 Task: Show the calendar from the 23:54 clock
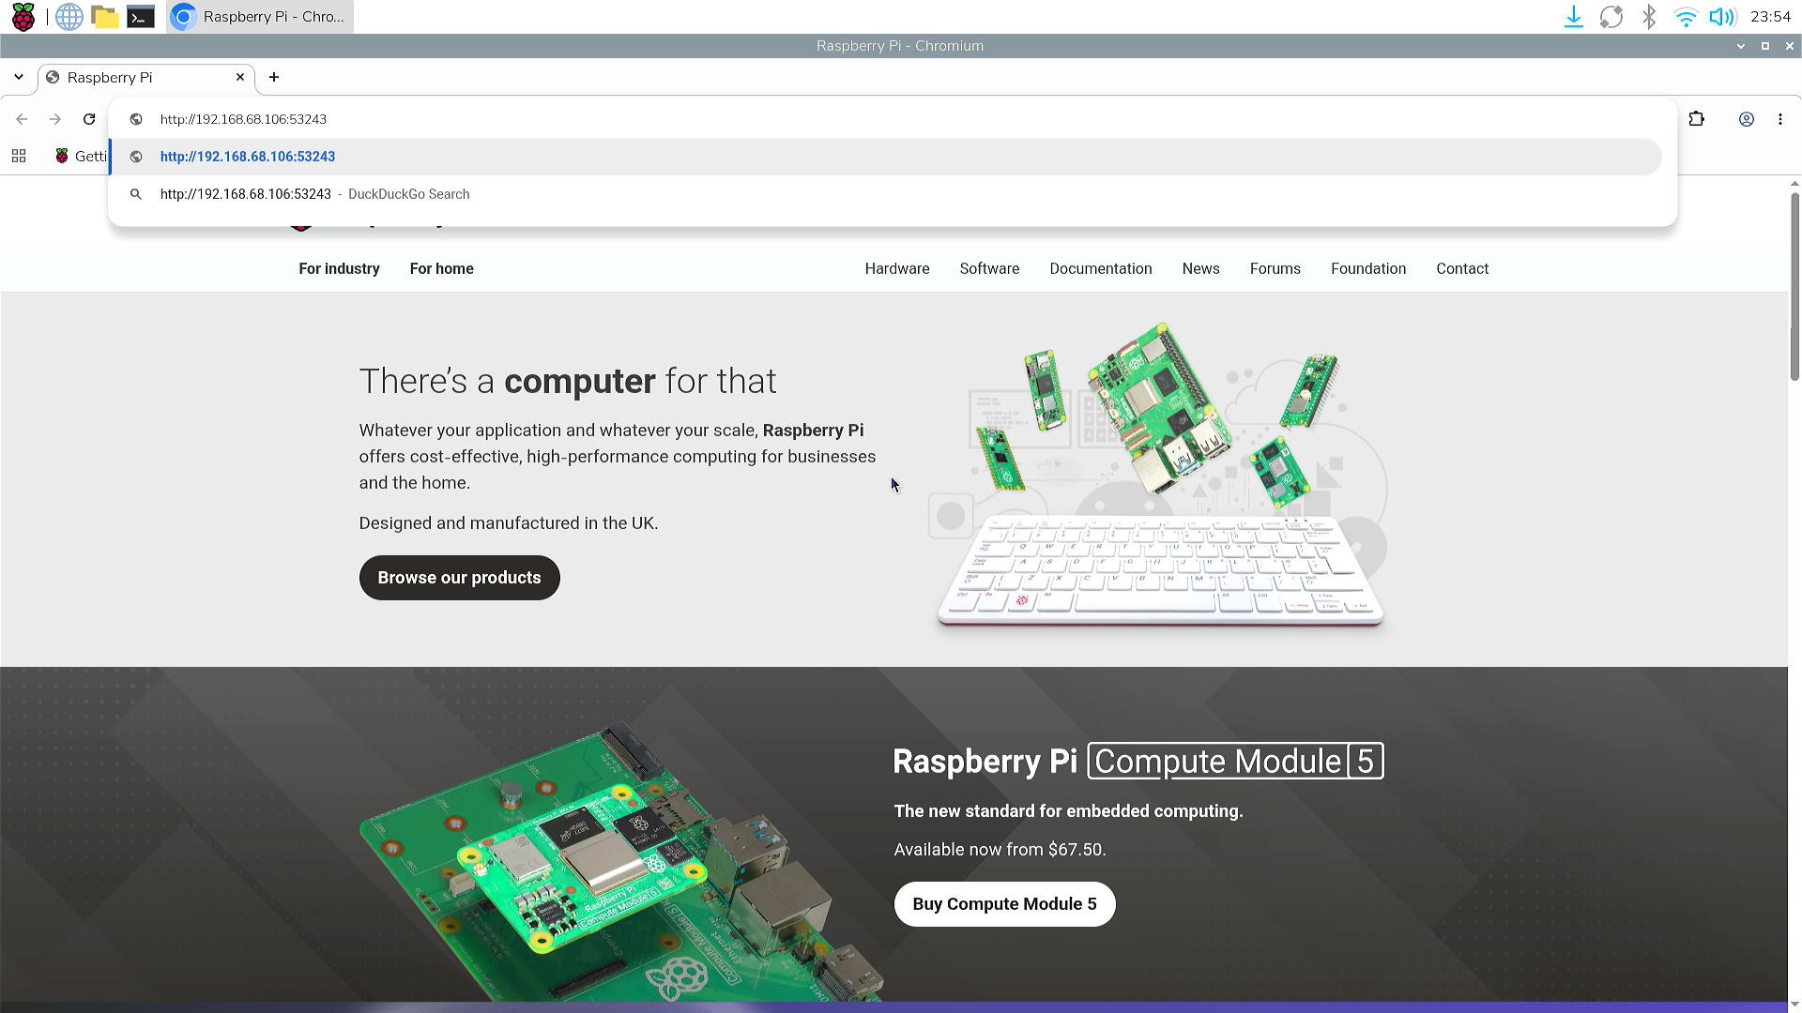1771,17
